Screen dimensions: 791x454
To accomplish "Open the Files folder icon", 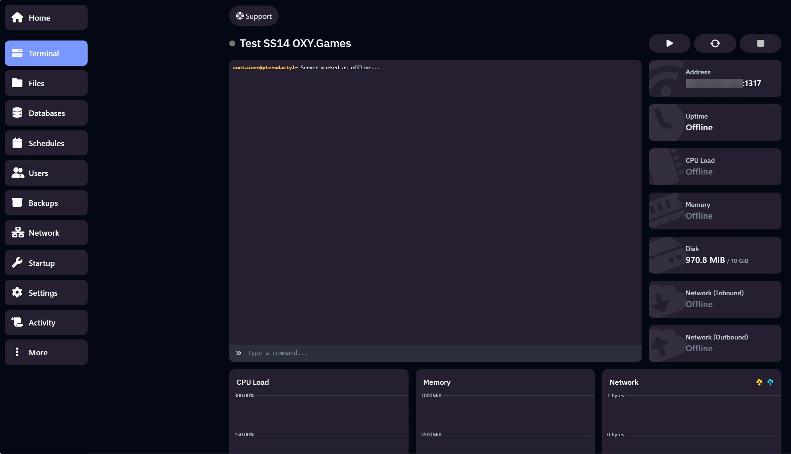I will (x=18, y=83).
